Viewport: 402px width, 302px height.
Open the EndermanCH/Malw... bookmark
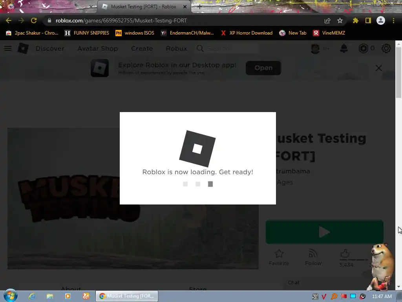pos(187,33)
